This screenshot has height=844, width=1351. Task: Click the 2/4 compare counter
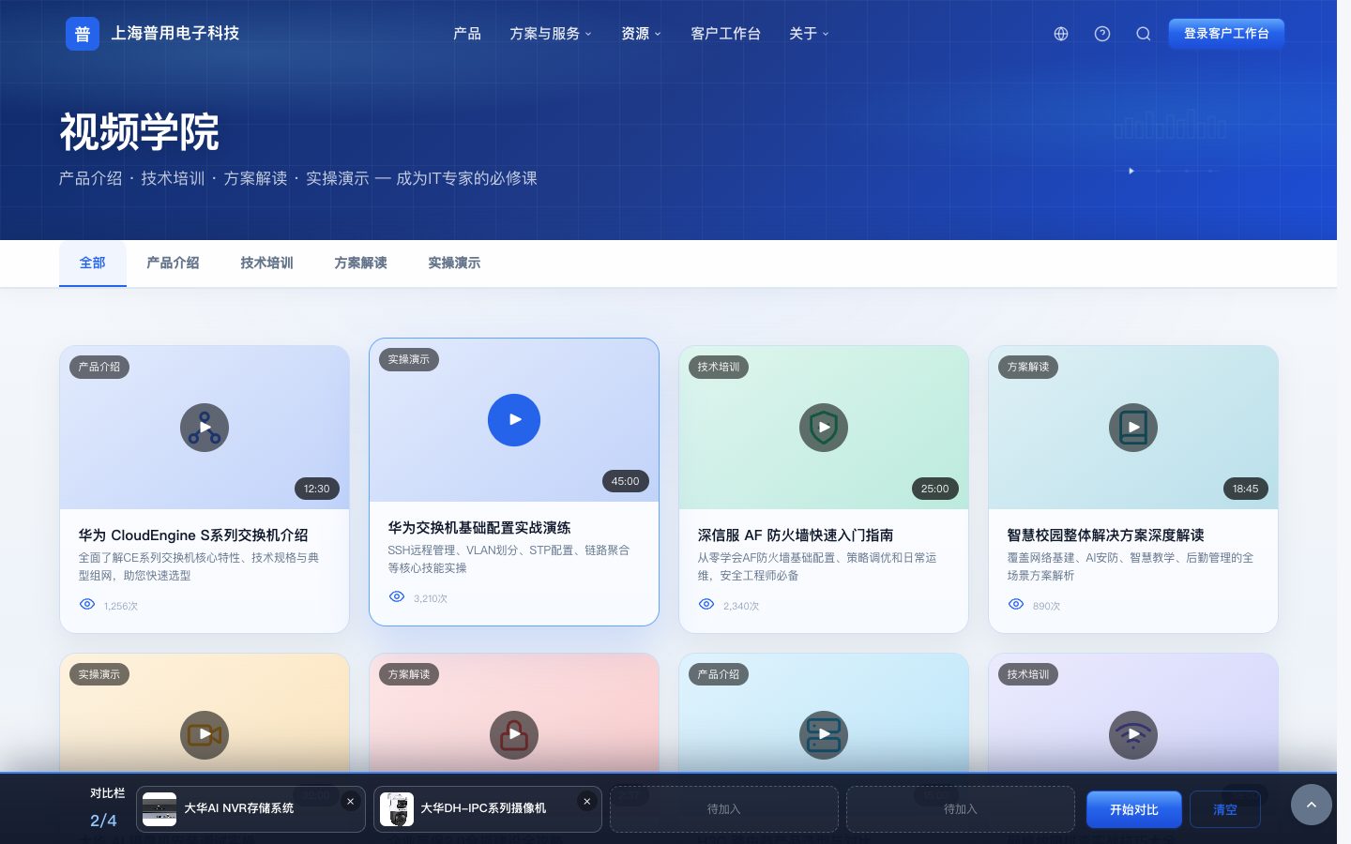pos(103,821)
